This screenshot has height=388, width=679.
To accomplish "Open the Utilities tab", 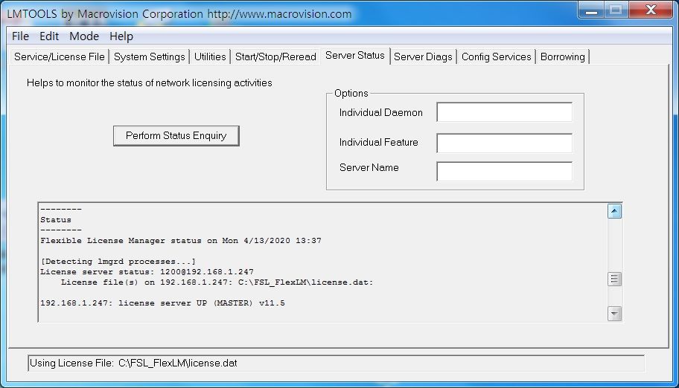I will click(210, 56).
